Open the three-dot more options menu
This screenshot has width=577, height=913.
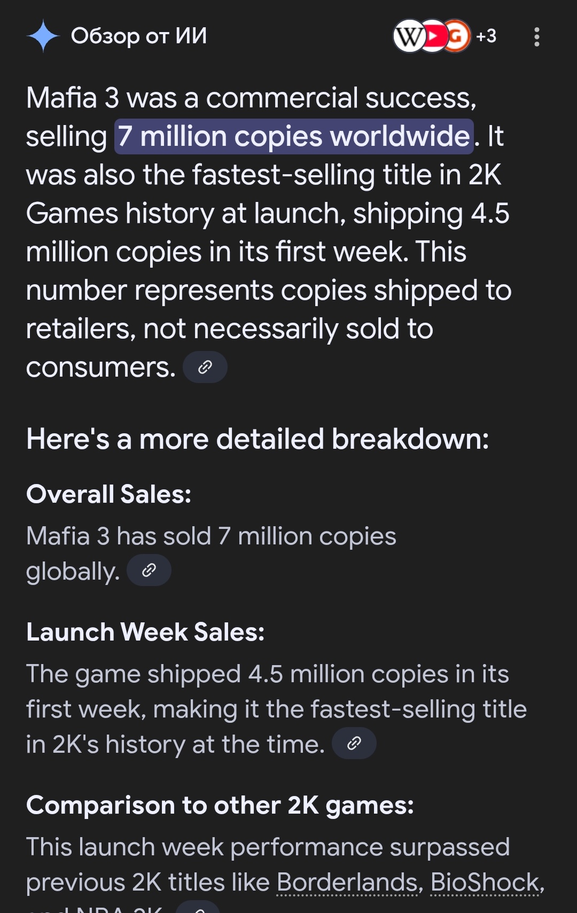click(x=537, y=37)
